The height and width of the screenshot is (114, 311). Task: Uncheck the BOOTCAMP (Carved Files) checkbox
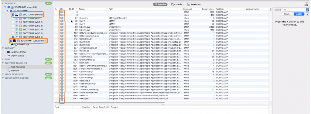pyautogui.click(x=11, y=41)
